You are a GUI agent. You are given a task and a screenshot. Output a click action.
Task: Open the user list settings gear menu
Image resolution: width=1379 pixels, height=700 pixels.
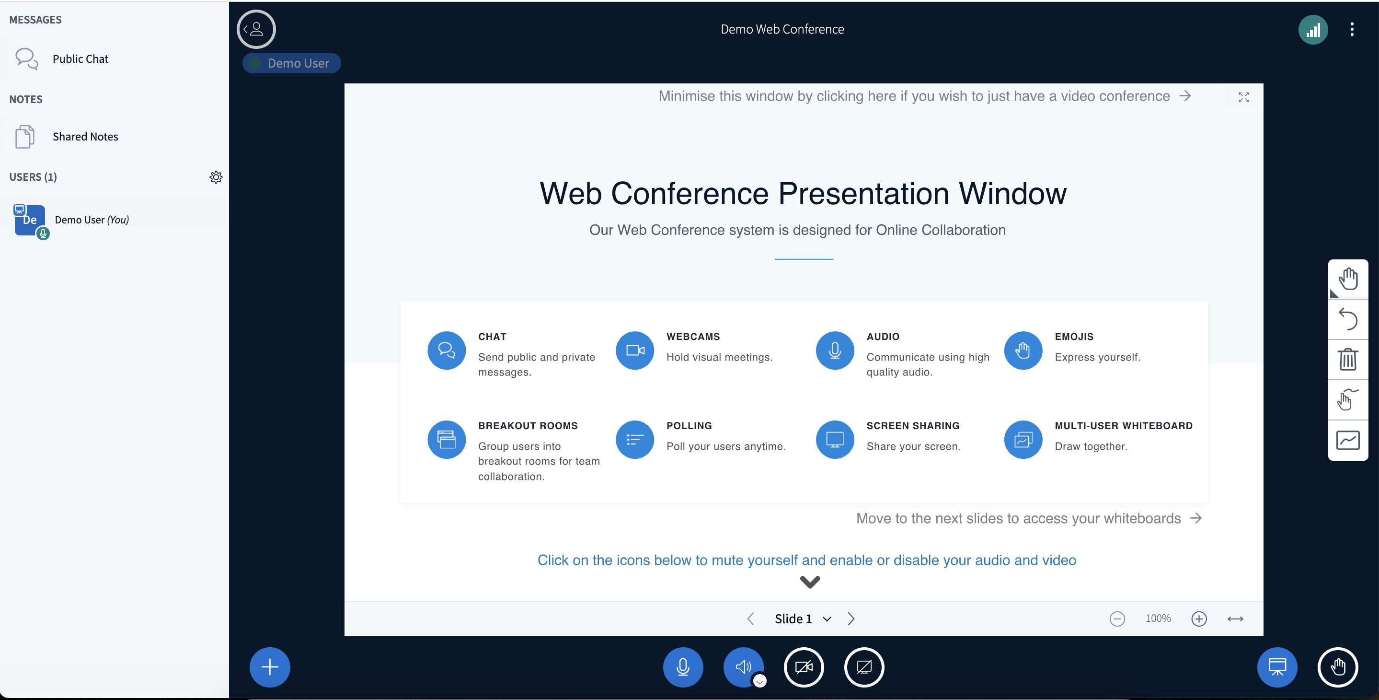pyautogui.click(x=216, y=177)
